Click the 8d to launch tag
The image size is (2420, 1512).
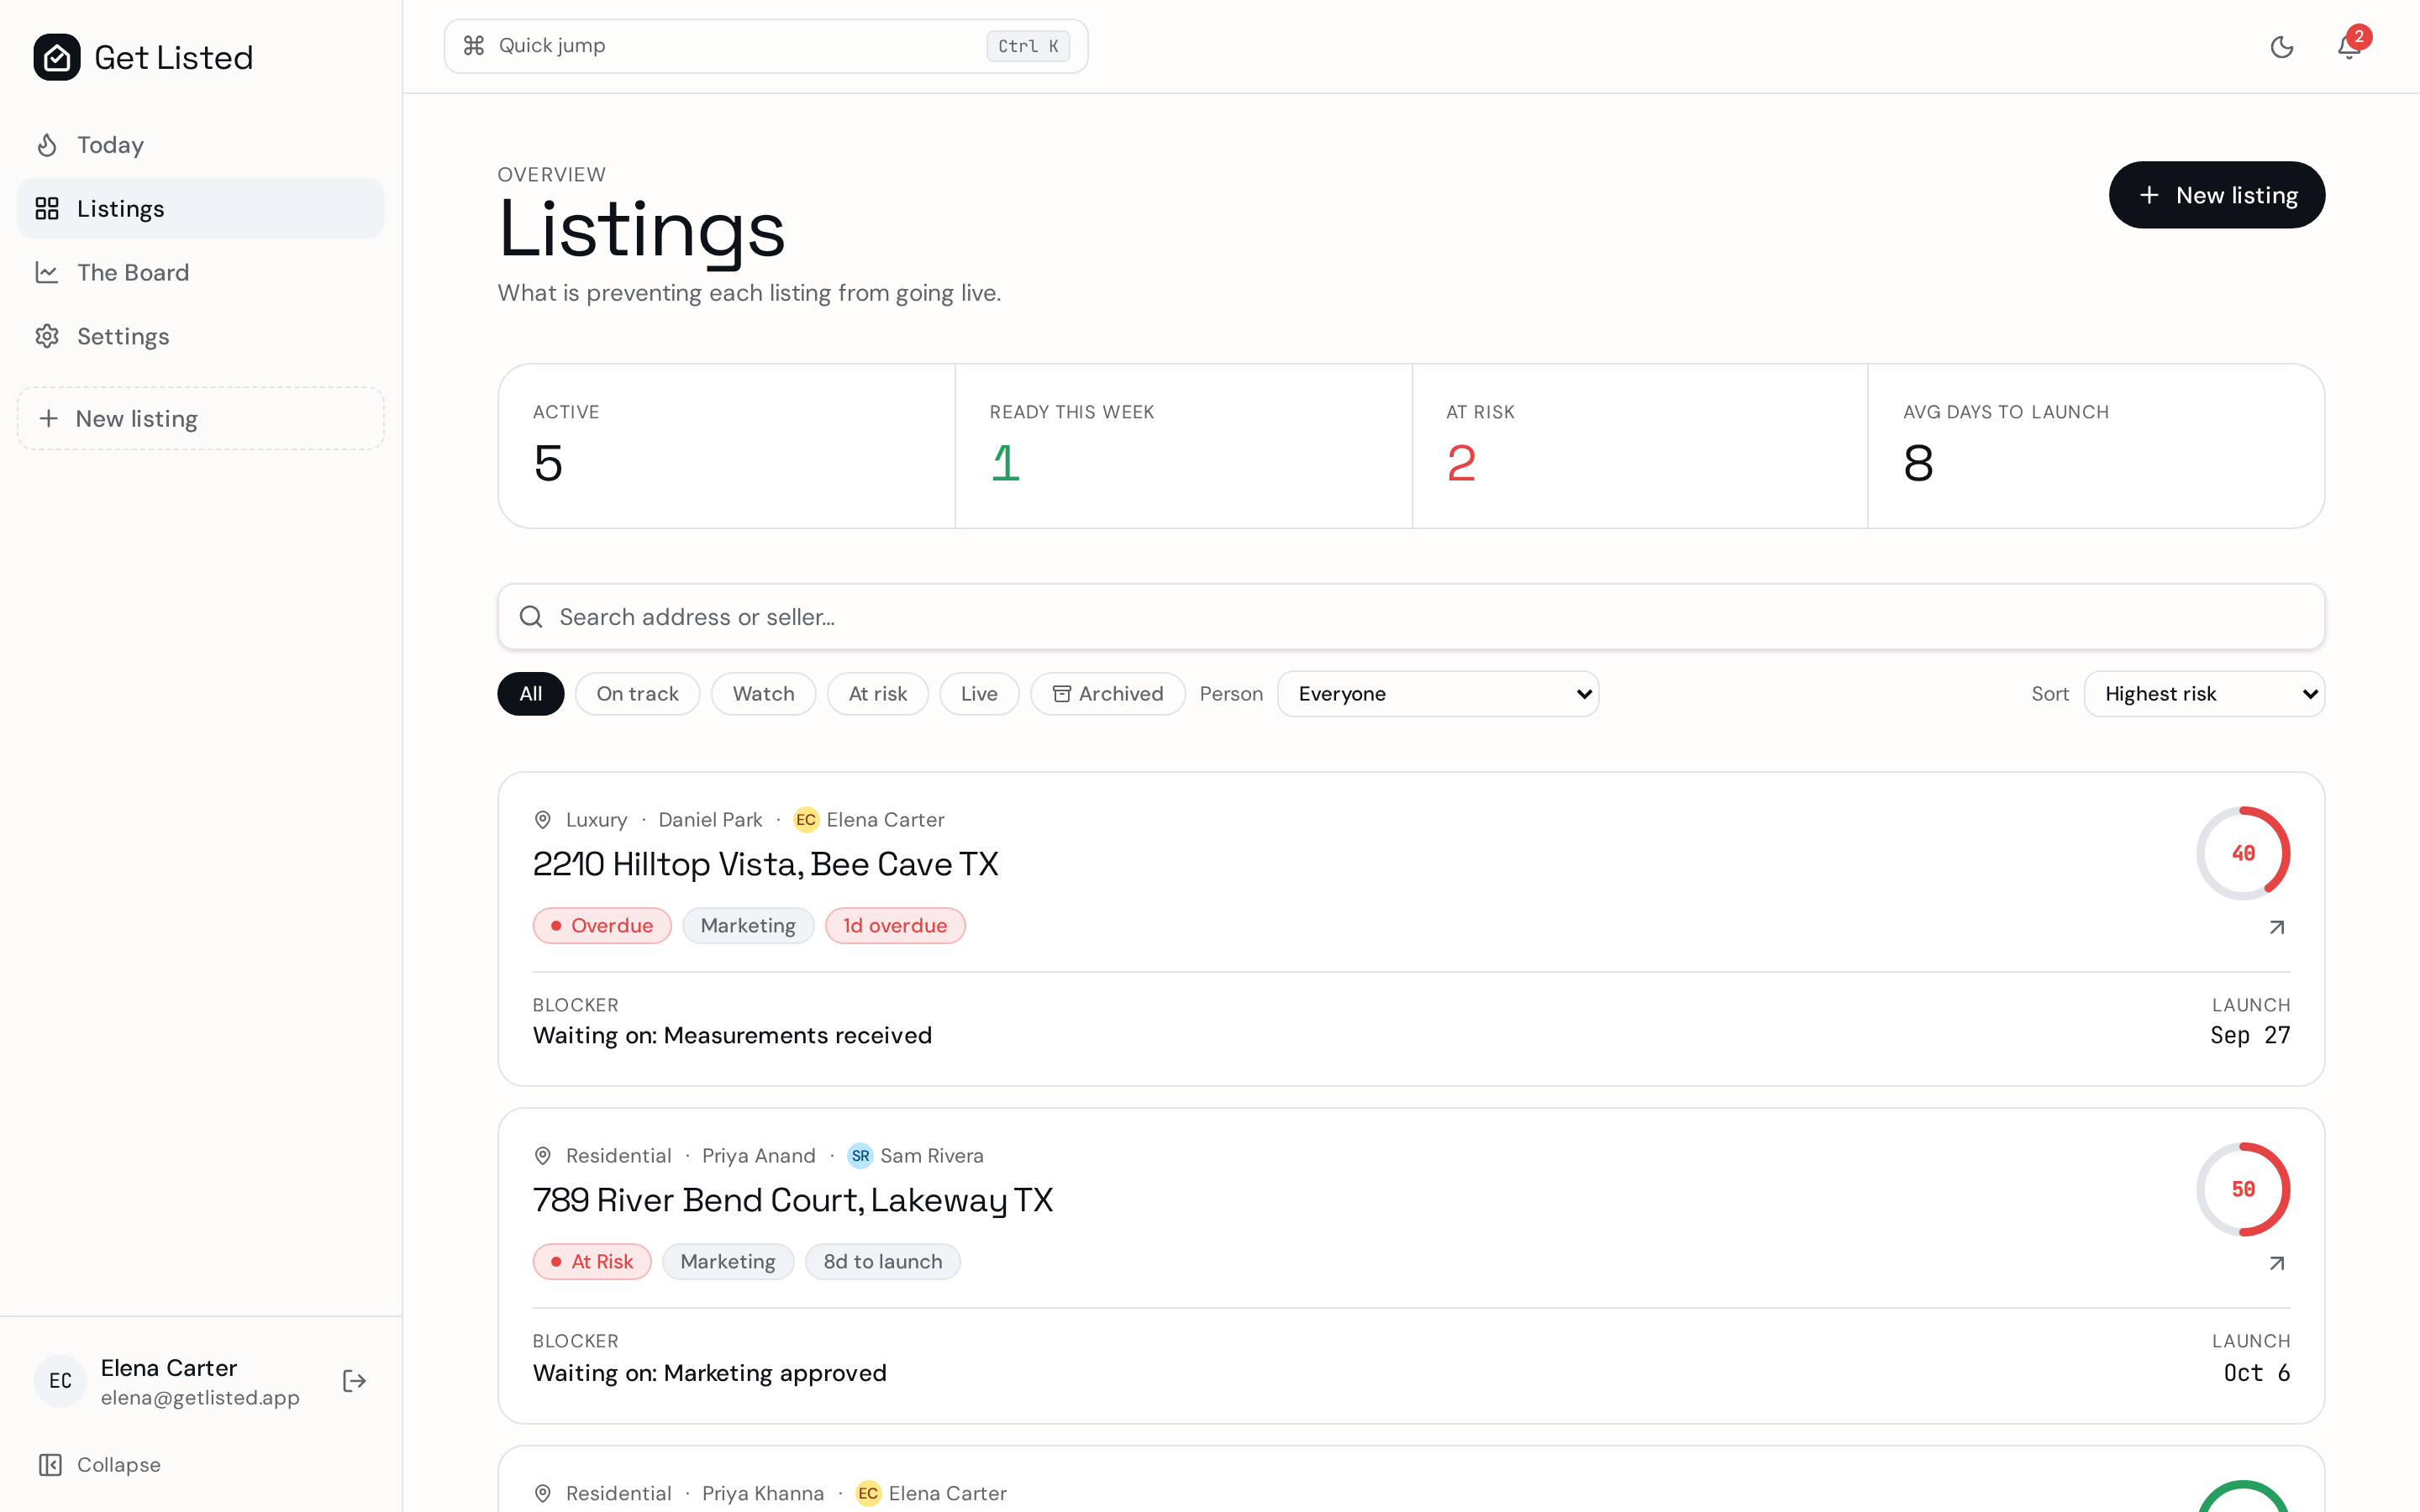tap(883, 1262)
